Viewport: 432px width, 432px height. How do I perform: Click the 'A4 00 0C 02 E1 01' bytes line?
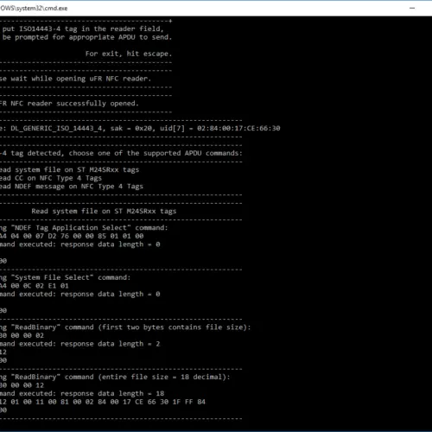coord(35,286)
